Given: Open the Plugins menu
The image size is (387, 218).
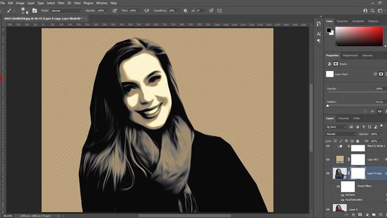Looking at the screenshot, I should [x=88, y=3].
